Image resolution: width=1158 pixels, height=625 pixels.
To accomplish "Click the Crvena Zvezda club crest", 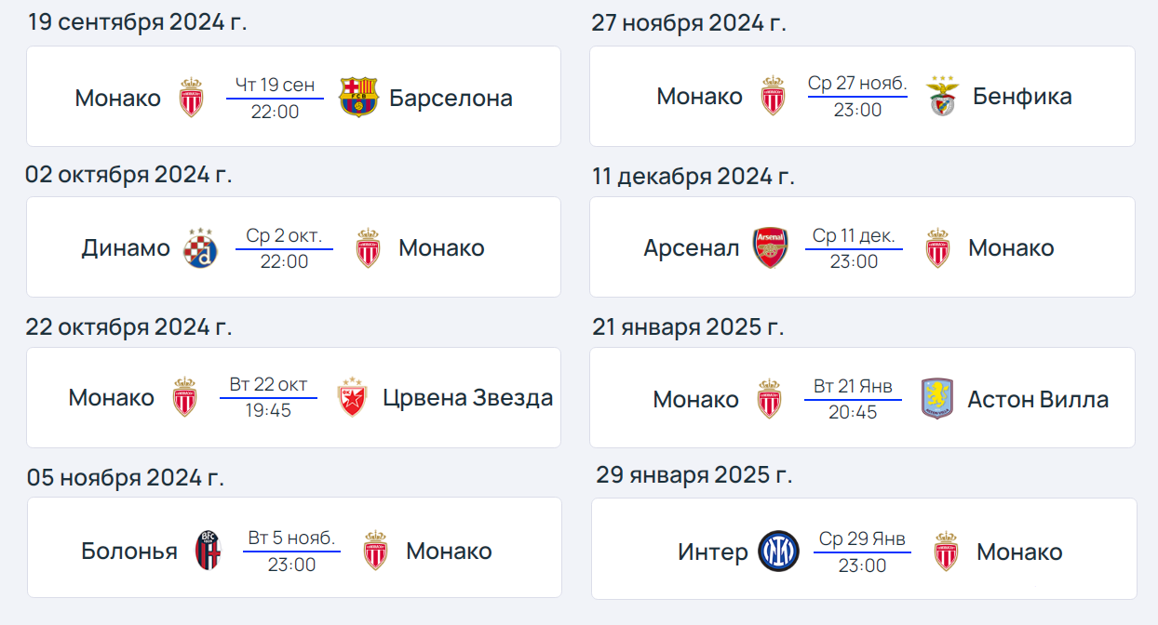I will coord(351,398).
